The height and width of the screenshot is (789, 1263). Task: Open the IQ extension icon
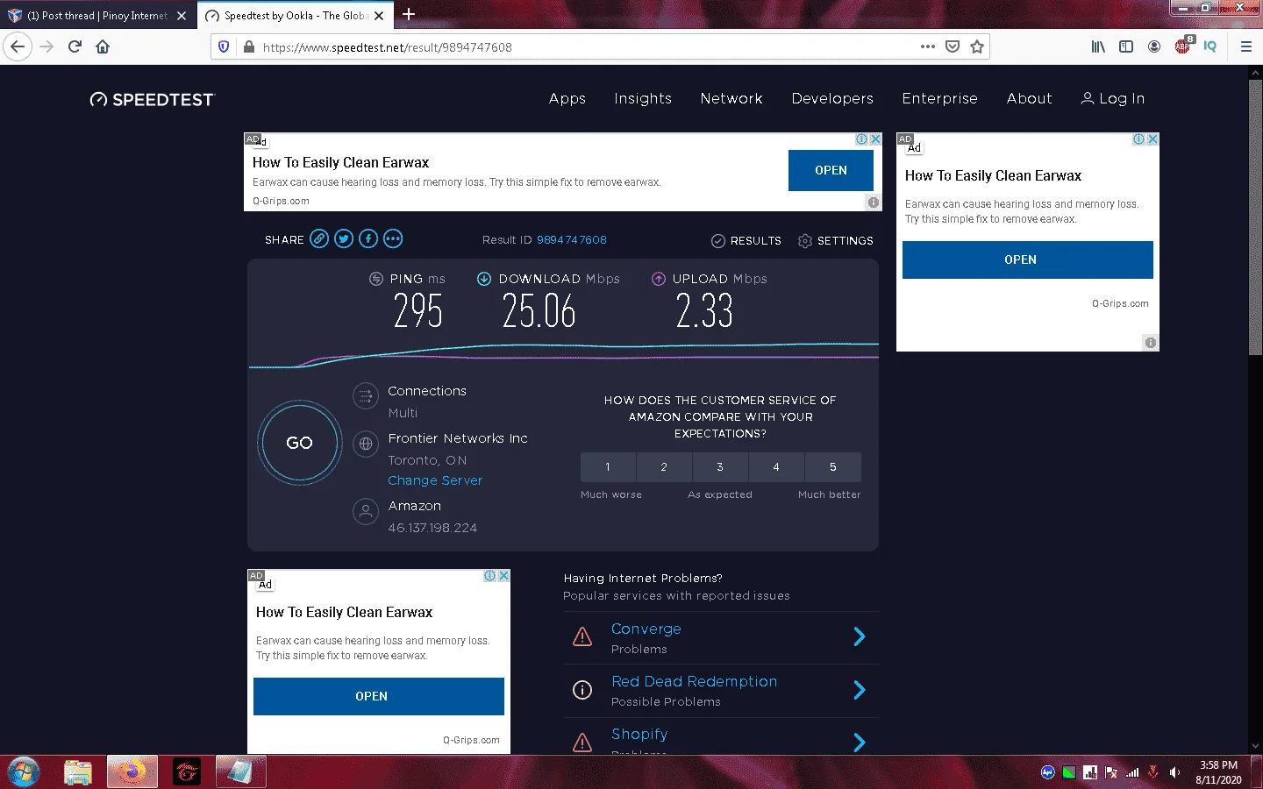click(x=1210, y=47)
